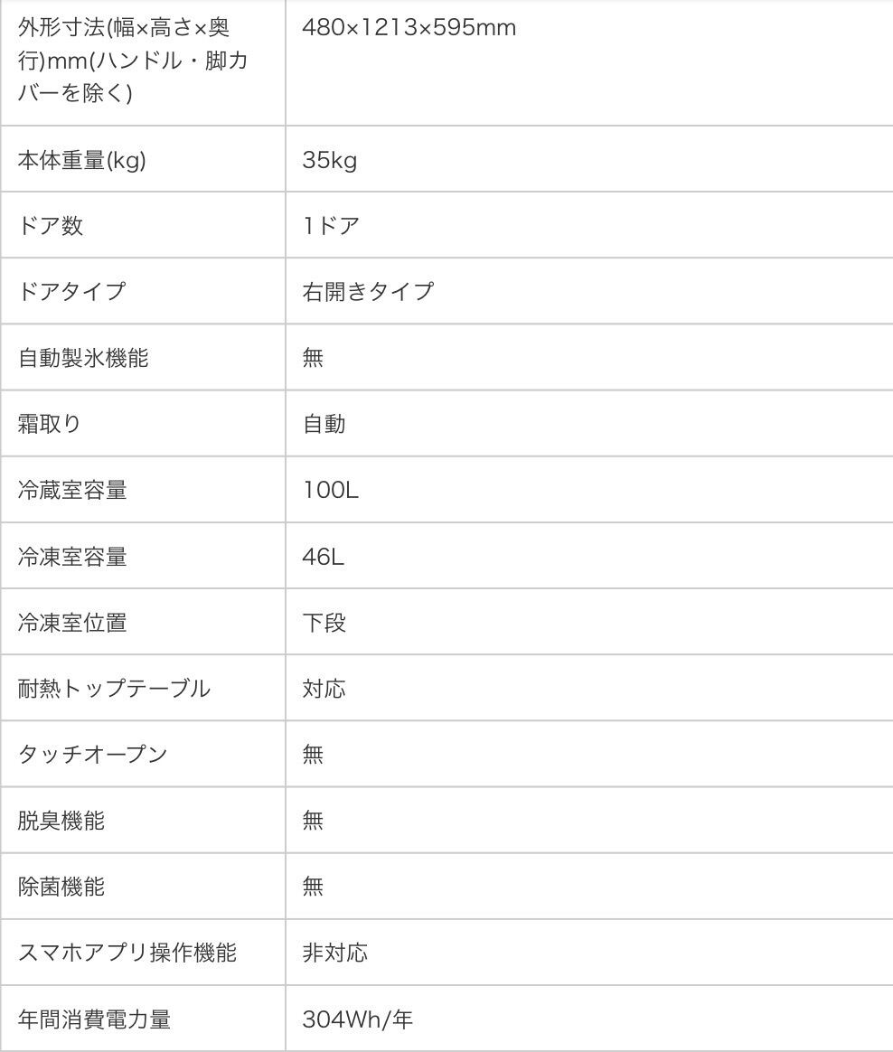Click the 冷蔵室容量 label
This screenshot has width=893, height=1052.
[72, 490]
